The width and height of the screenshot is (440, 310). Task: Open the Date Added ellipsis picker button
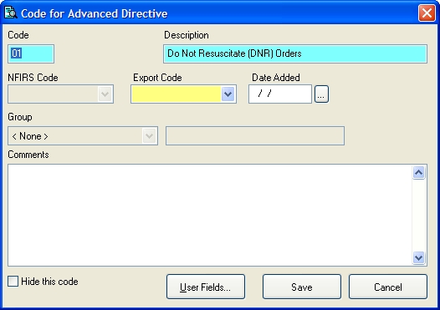[x=321, y=94]
